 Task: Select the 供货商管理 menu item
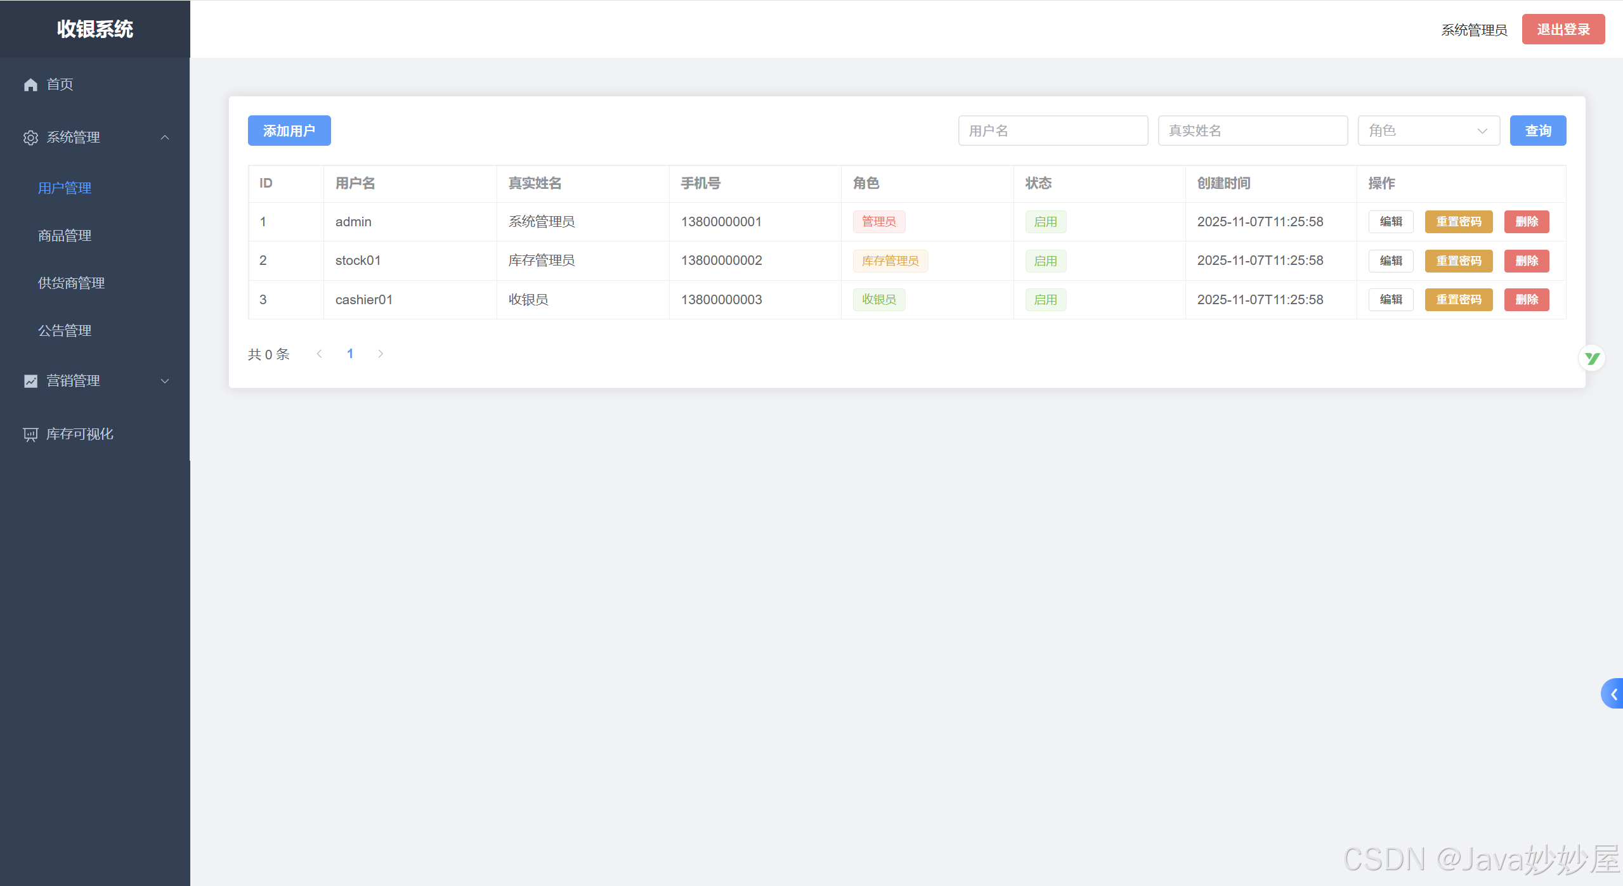[71, 283]
